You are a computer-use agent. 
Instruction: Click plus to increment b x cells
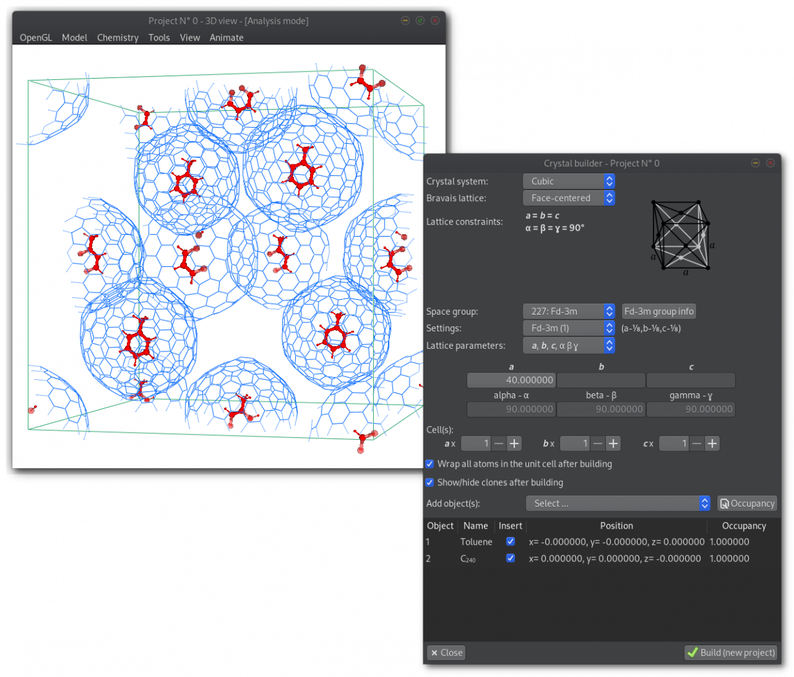(614, 444)
